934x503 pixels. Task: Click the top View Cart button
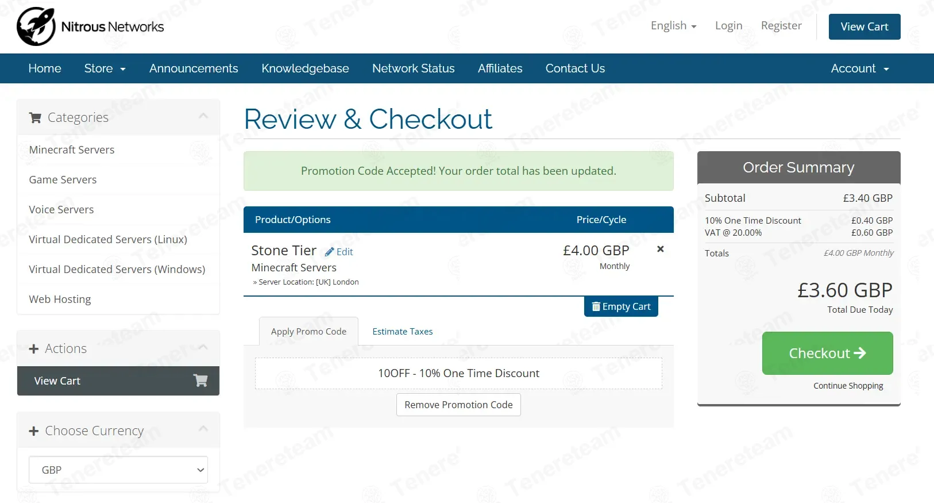pos(864,26)
